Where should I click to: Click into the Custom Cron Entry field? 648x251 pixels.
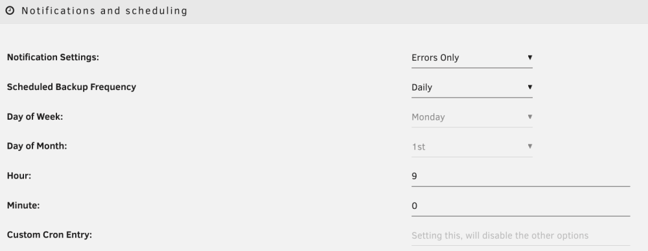(521, 235)
